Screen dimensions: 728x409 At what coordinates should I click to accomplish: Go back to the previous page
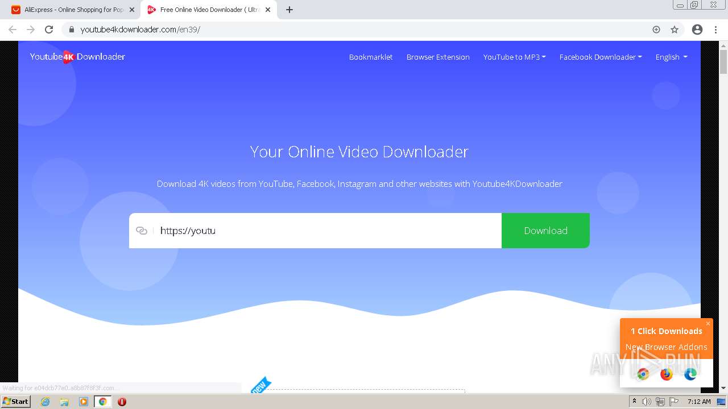[13, 30]
